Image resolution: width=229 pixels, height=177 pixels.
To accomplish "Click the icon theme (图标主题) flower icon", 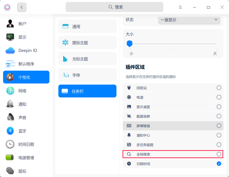I will coord(65,43).
